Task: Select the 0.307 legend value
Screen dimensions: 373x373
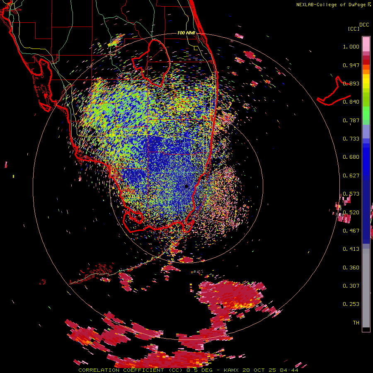Action: click(351, 286)
